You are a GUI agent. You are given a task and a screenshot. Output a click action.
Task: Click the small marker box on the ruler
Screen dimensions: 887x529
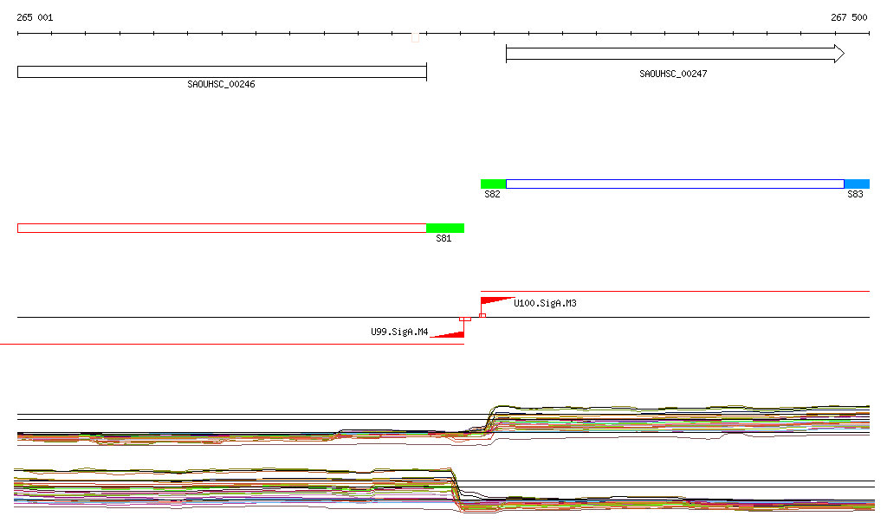(415, 37)
